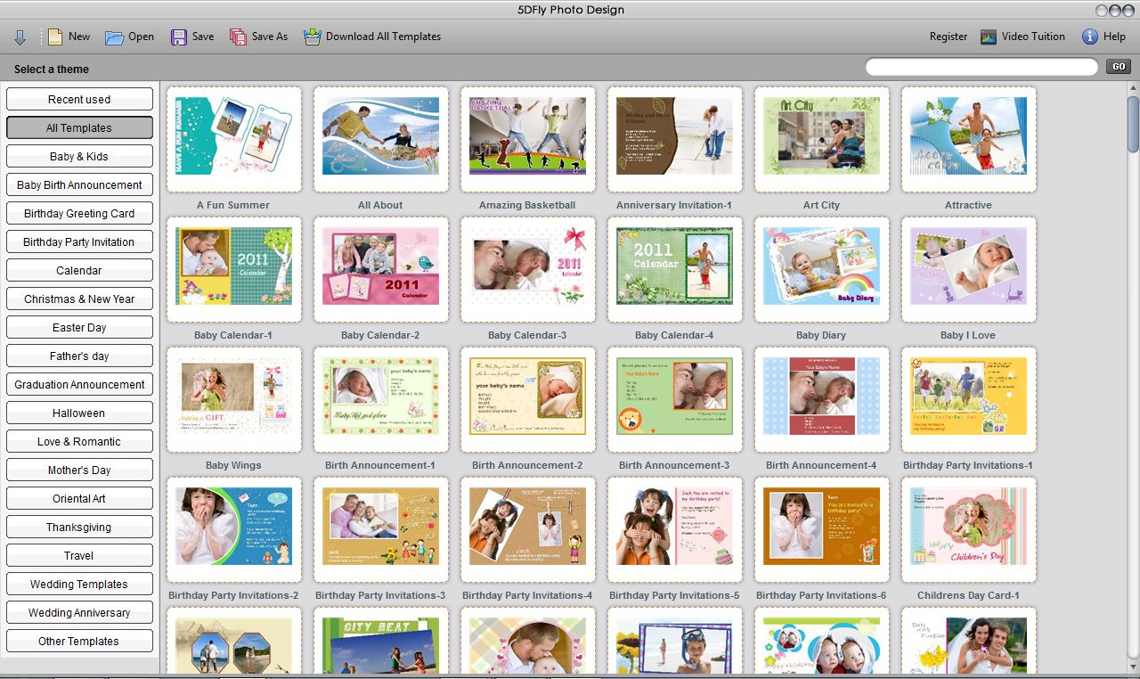This screenshot has height=679, width=1140.
Task: Select the A Fun Summer template
Action: click(x=234, y=139)
